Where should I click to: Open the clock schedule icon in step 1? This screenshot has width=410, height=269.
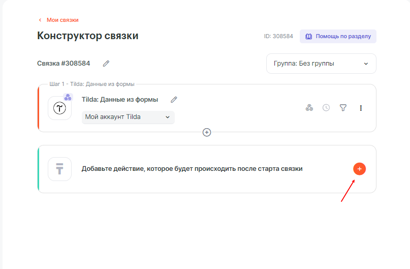point(326,108)
